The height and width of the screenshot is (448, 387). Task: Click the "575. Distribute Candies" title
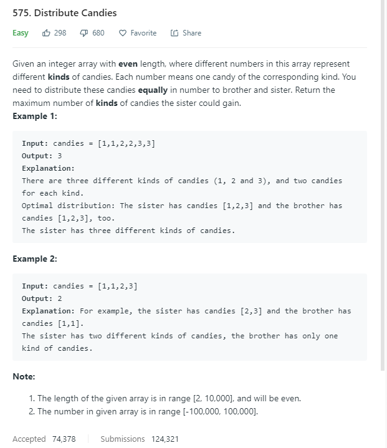point(64,12)
